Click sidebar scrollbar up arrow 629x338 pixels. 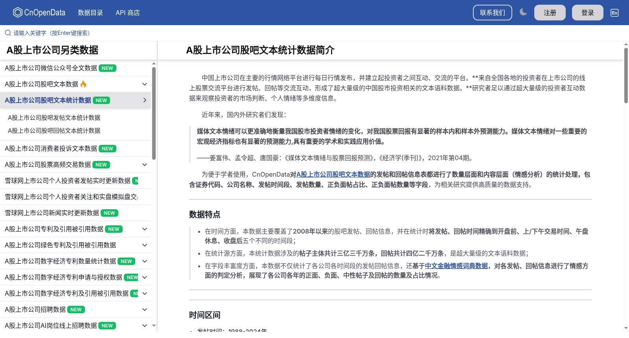tap(154, 63)
